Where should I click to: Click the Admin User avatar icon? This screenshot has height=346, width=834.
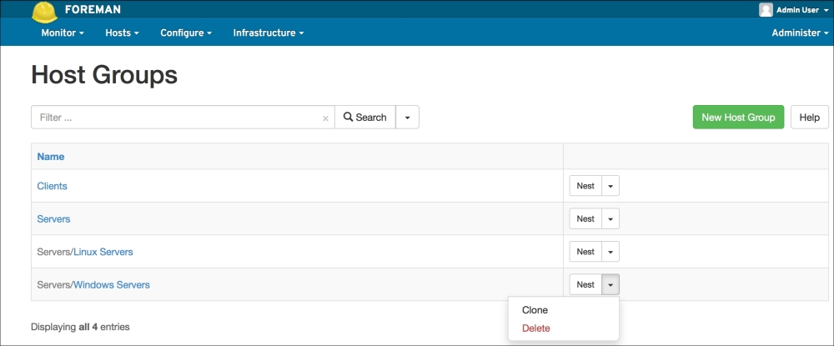point(766,10)
